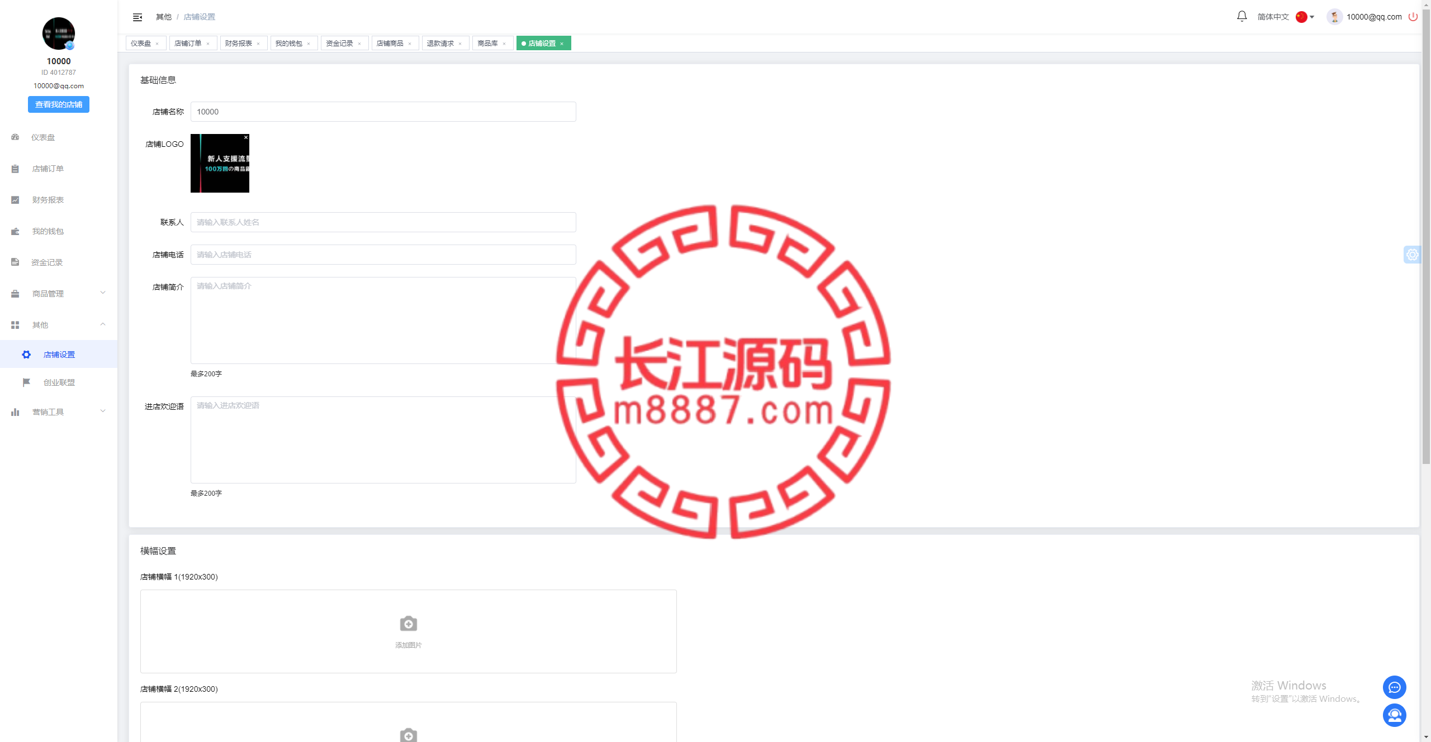
Task: Click the China flag language icon
Action: (x=1301, y=17)
